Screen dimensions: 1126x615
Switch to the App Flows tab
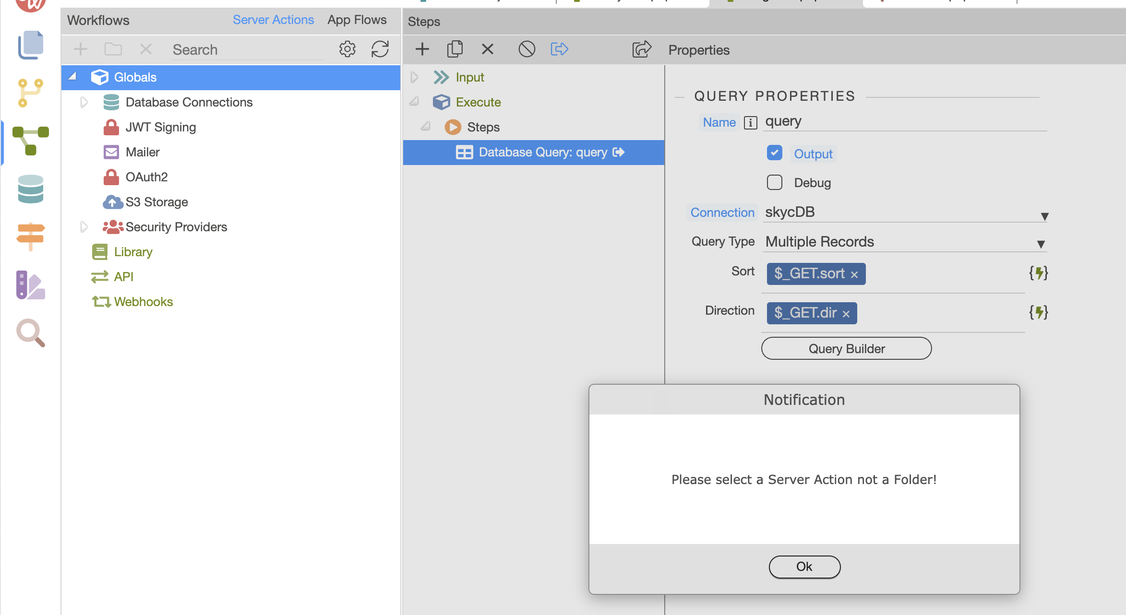point(357,20)
